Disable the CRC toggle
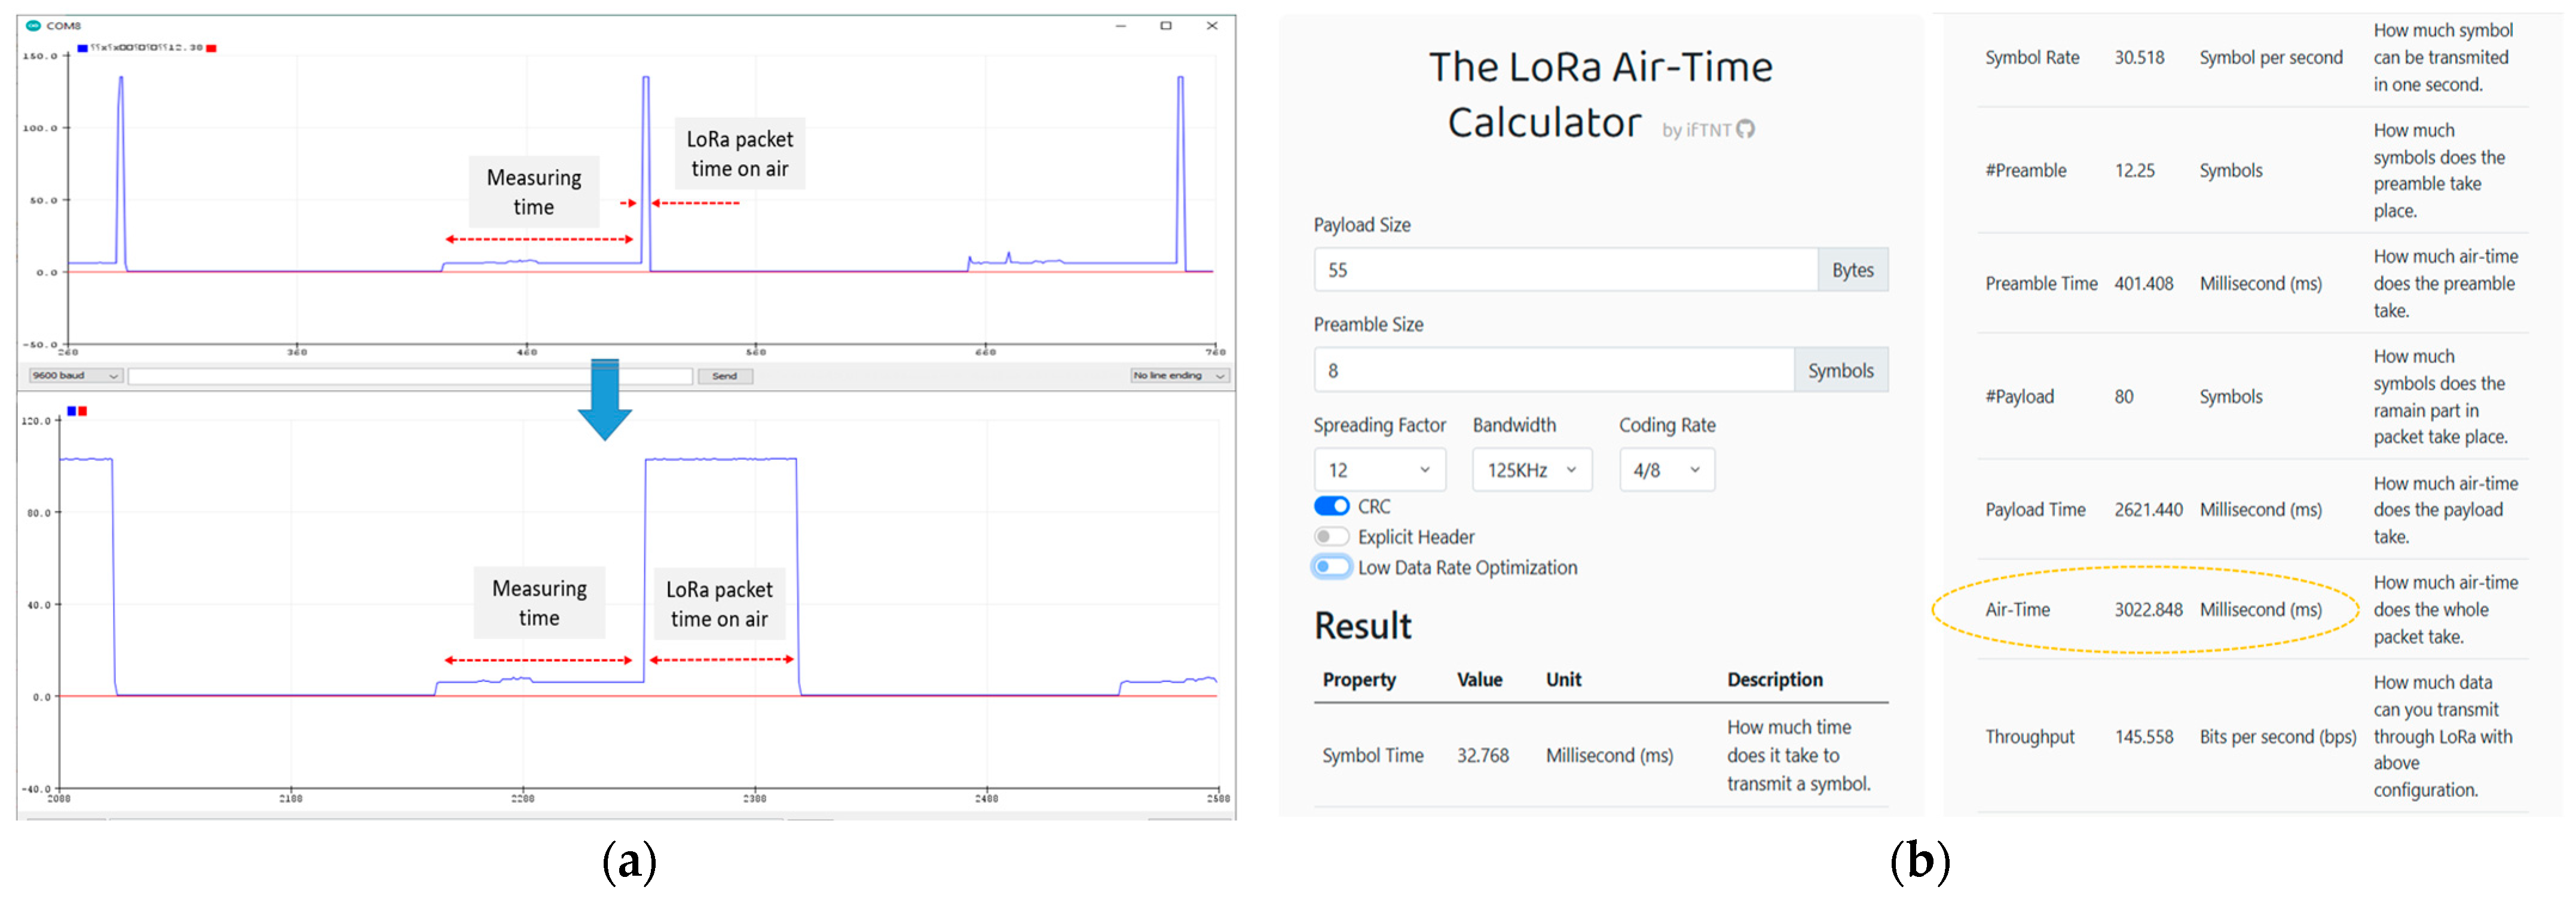2576x902 pixels. [1331, 506]
